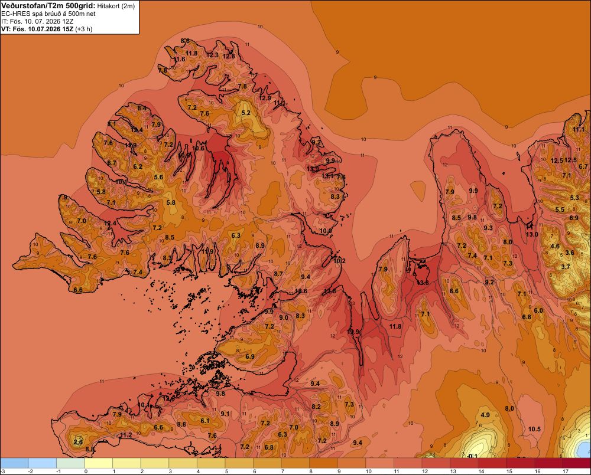This screenshot has width=591, height=475.
Task: Click the 12.3 temperature value
Action: (x=212, y=55)
